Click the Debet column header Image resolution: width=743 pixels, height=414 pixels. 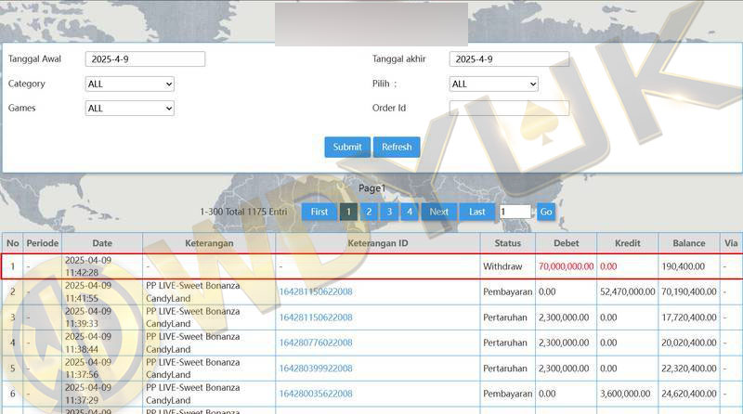click(567, 243)
